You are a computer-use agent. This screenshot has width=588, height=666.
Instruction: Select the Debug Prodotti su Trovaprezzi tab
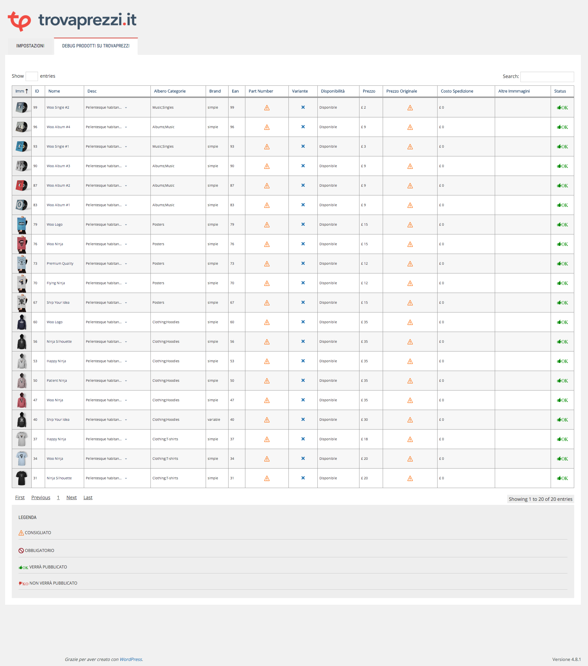(x=96, y=46)
